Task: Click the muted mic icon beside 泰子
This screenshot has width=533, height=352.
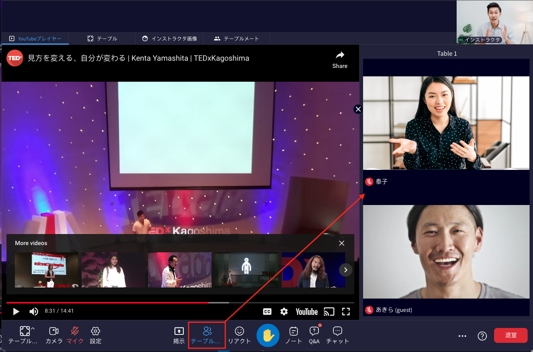Action: (369, 182)
